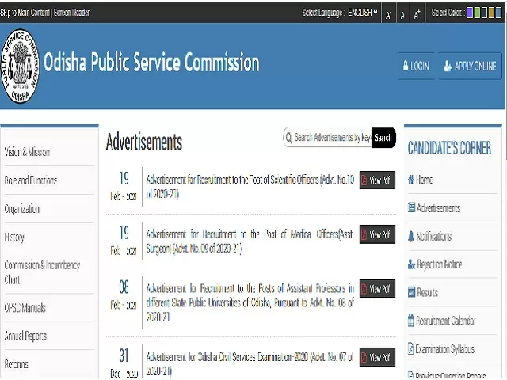Click the Odisha Public Service Commission title text
Viewport: 507px width, 380px height.
pos(151,62)
